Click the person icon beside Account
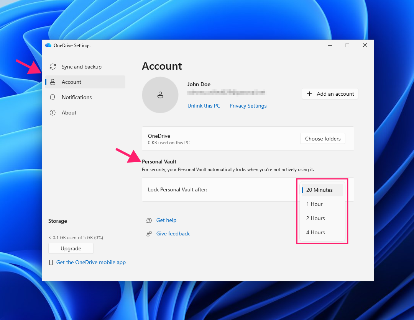Screen dimensions: 414x320 [53, 82]
